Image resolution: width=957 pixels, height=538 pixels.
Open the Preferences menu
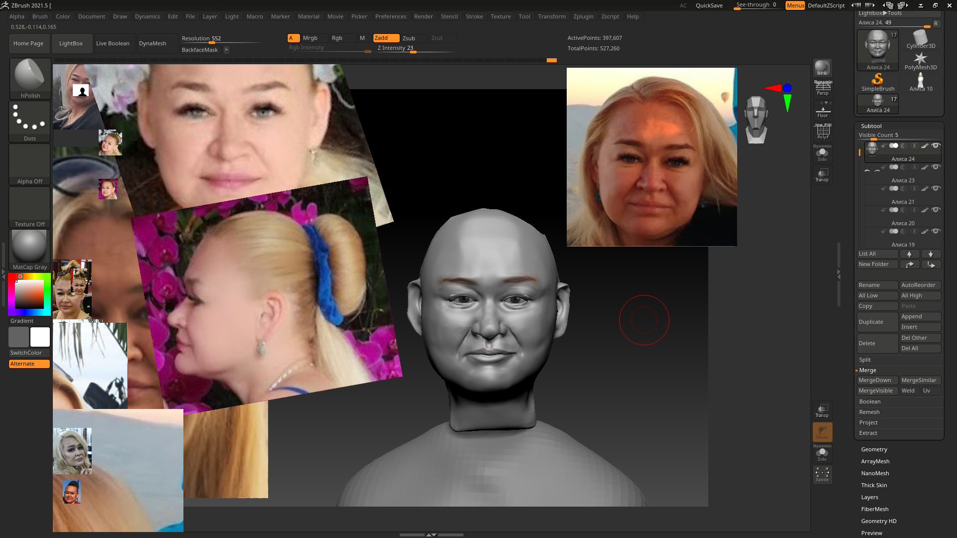tap(391, 16)
